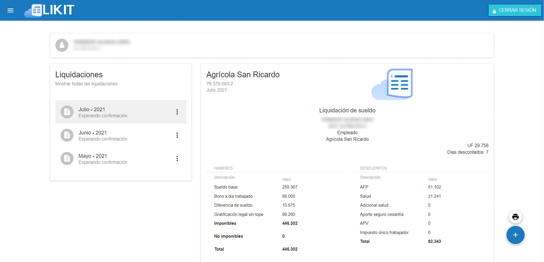This screenshot has height=262, width=544.
Task: Click the cloud document illustration icon
Action: click(x=392, y=84)
